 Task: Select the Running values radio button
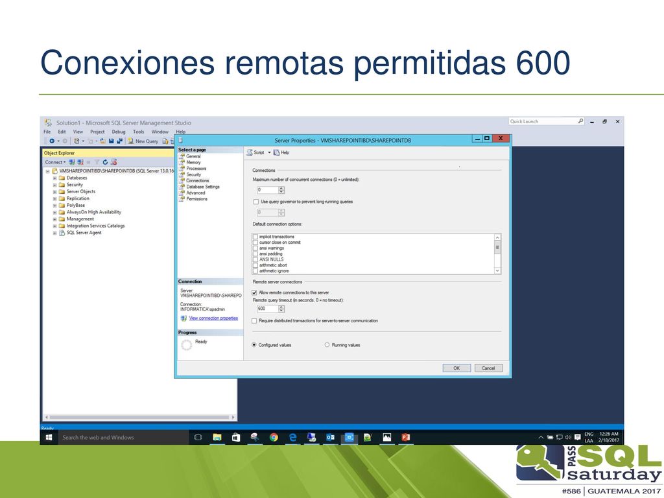point(327,345)
